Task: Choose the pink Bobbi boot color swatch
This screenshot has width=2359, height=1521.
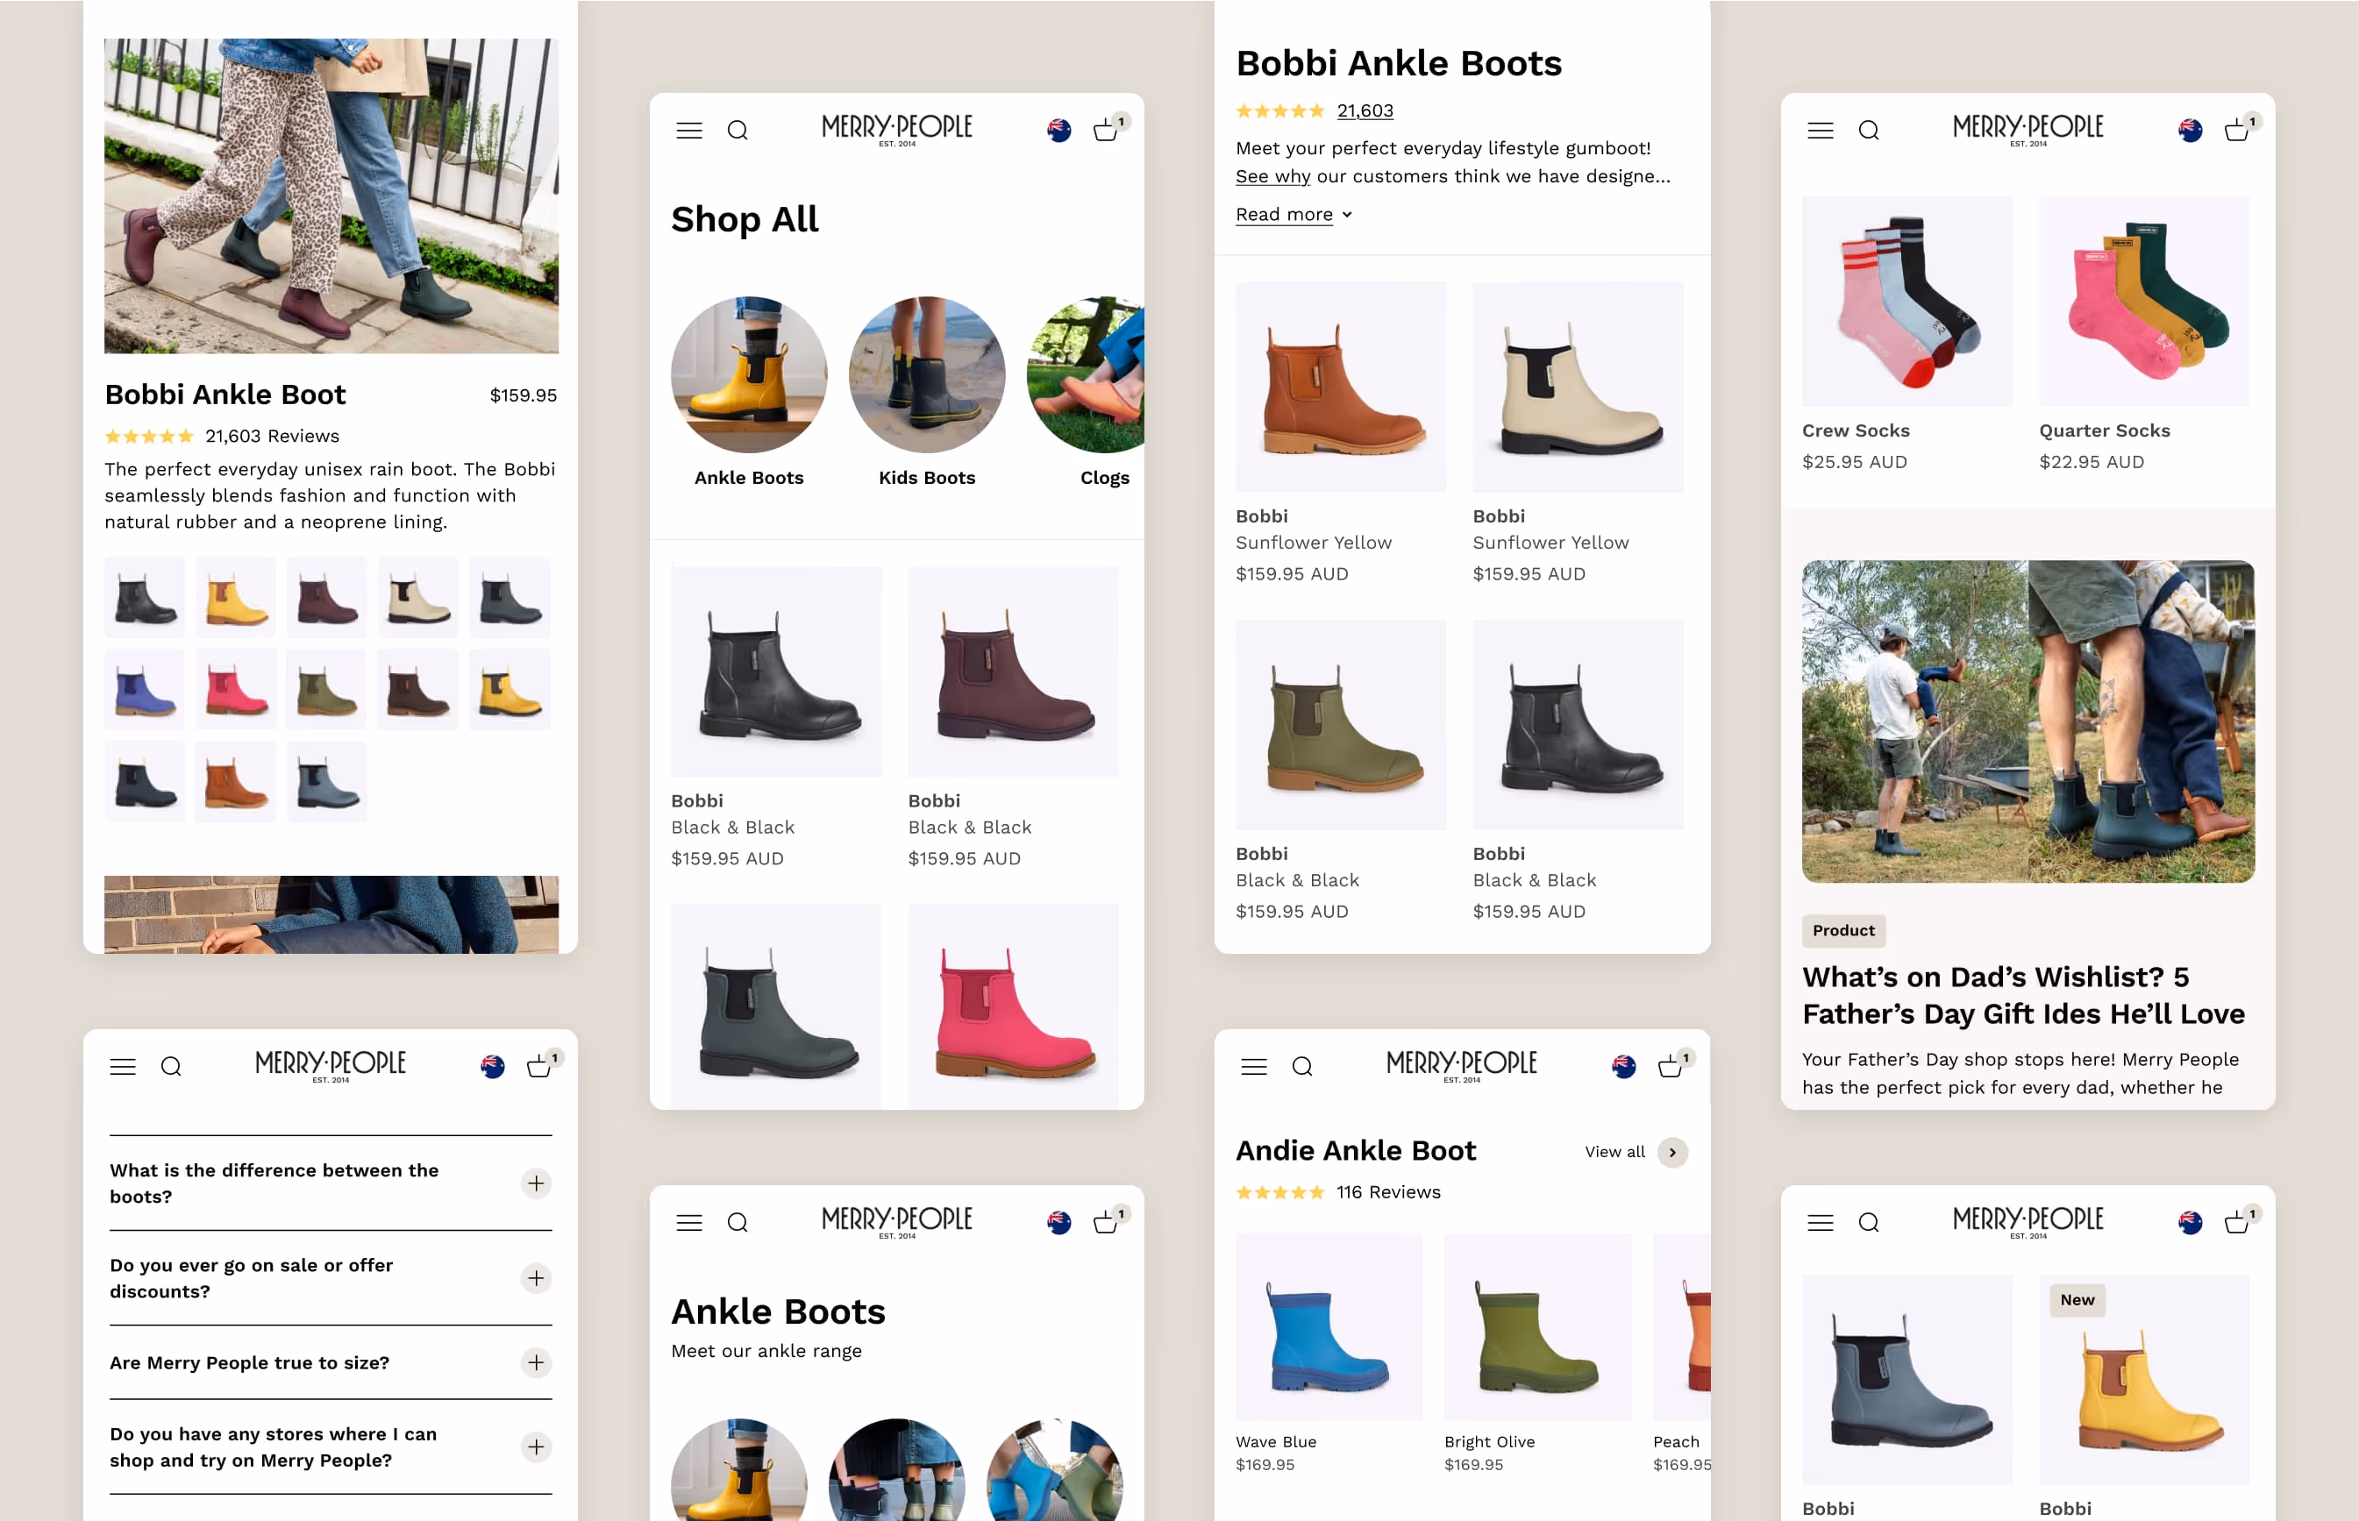Action: point(235,689)
